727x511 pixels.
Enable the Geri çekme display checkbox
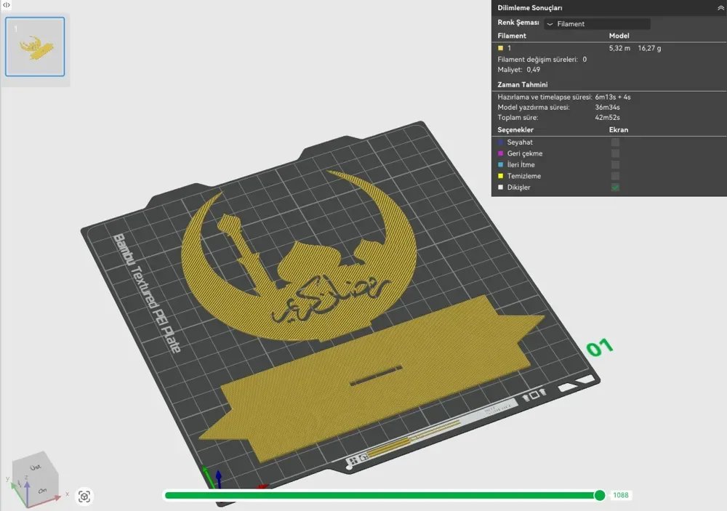pyautogui.click(x=615, y=153)
